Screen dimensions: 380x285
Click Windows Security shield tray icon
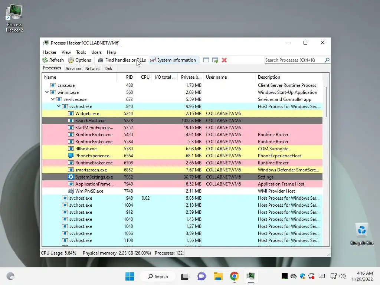click(302, 276)
